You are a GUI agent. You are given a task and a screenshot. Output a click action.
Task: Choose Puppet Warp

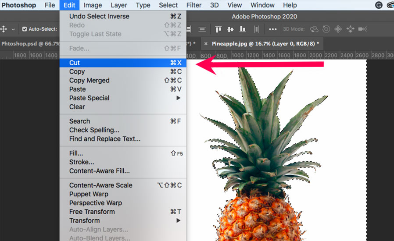[x=123, y=194]
